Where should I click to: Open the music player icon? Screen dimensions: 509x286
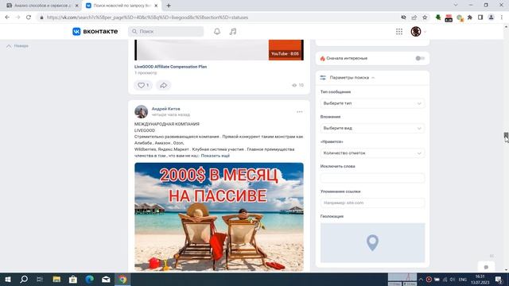point(233,32)
